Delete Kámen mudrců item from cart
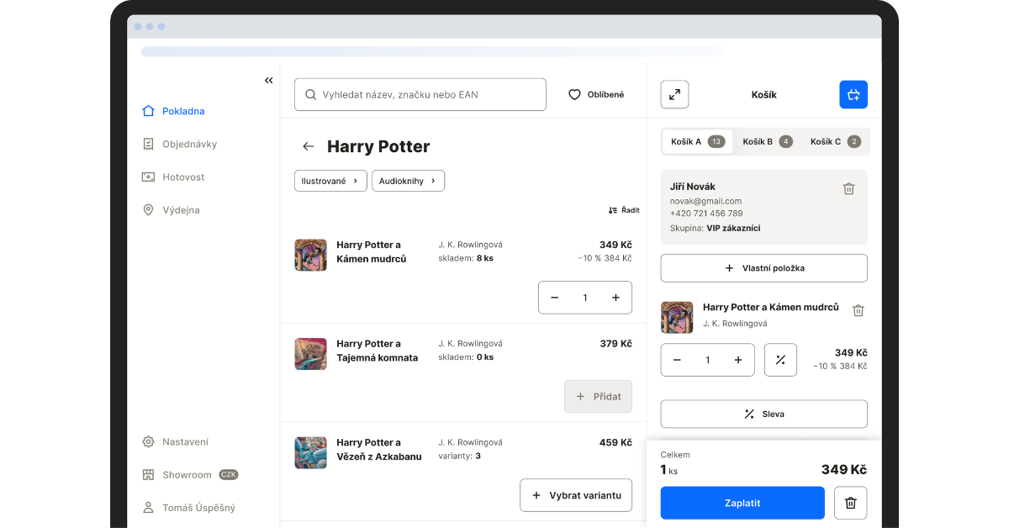 pyautogui.click(x=858, y=310)
